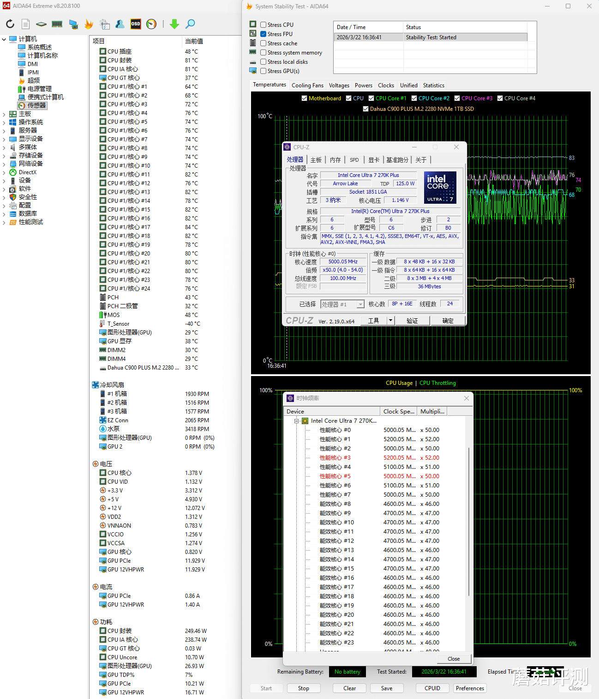This screenshot has height=699, width=599.
Task: Expand the 主板 tree node
Action: [x=4, y=114]
